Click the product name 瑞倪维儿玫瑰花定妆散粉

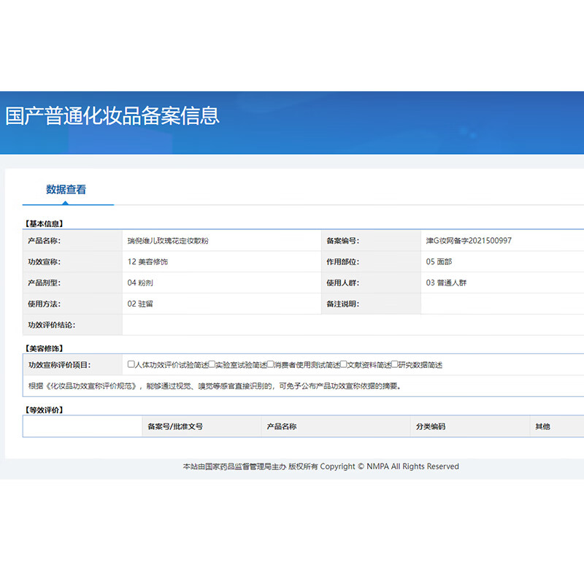pyautogui.click(x=168, y=241)
